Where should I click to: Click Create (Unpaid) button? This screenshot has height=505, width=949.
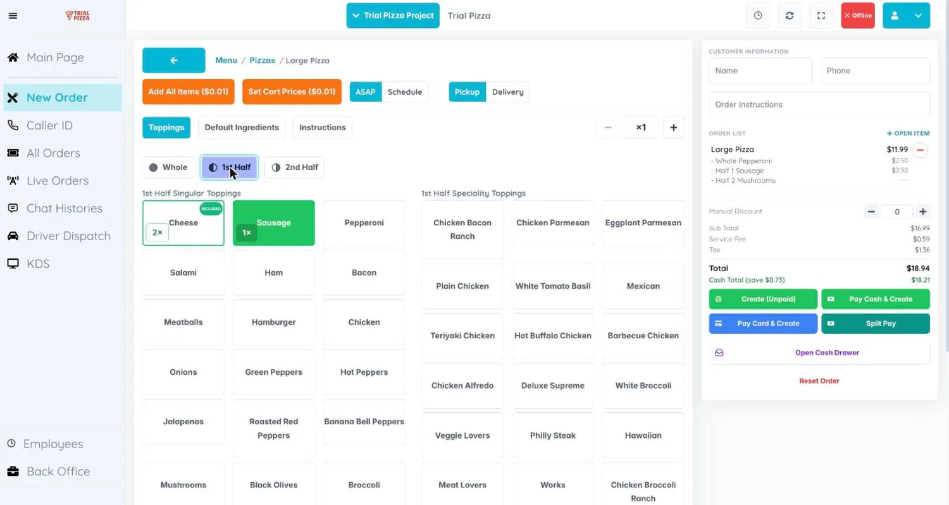click(763, 299)
